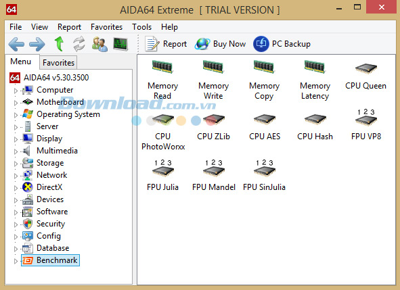Select the CPU PhotoWorxx benchmark icon
Viewport: 400px width, 290px height.
162,119
